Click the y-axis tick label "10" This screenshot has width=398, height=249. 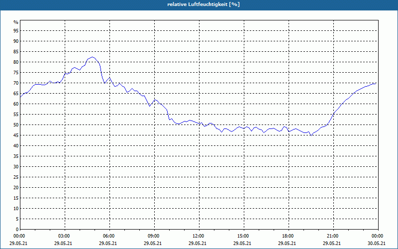coord(16,208)
